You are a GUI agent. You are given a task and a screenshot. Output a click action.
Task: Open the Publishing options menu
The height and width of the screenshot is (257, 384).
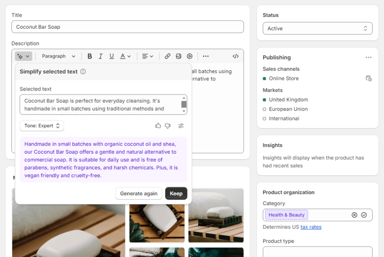click(x=369, y=57)
